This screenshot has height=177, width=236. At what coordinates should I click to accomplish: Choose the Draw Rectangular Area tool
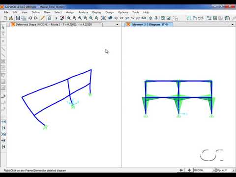[x=3, y=81]
